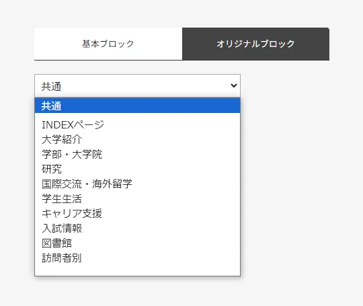This screenshot has height=306, width=363.
Task: Click the blue highlighted row of the list
Action: click(x=137, y=106)
